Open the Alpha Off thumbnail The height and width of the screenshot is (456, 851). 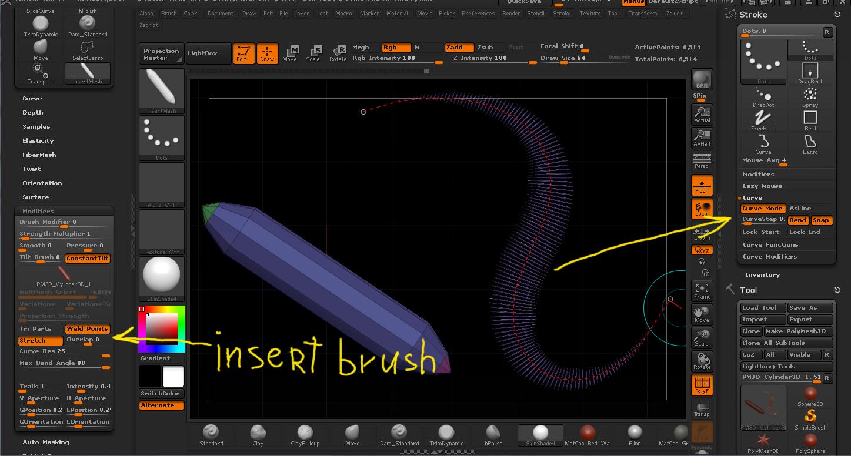point(162,185)
